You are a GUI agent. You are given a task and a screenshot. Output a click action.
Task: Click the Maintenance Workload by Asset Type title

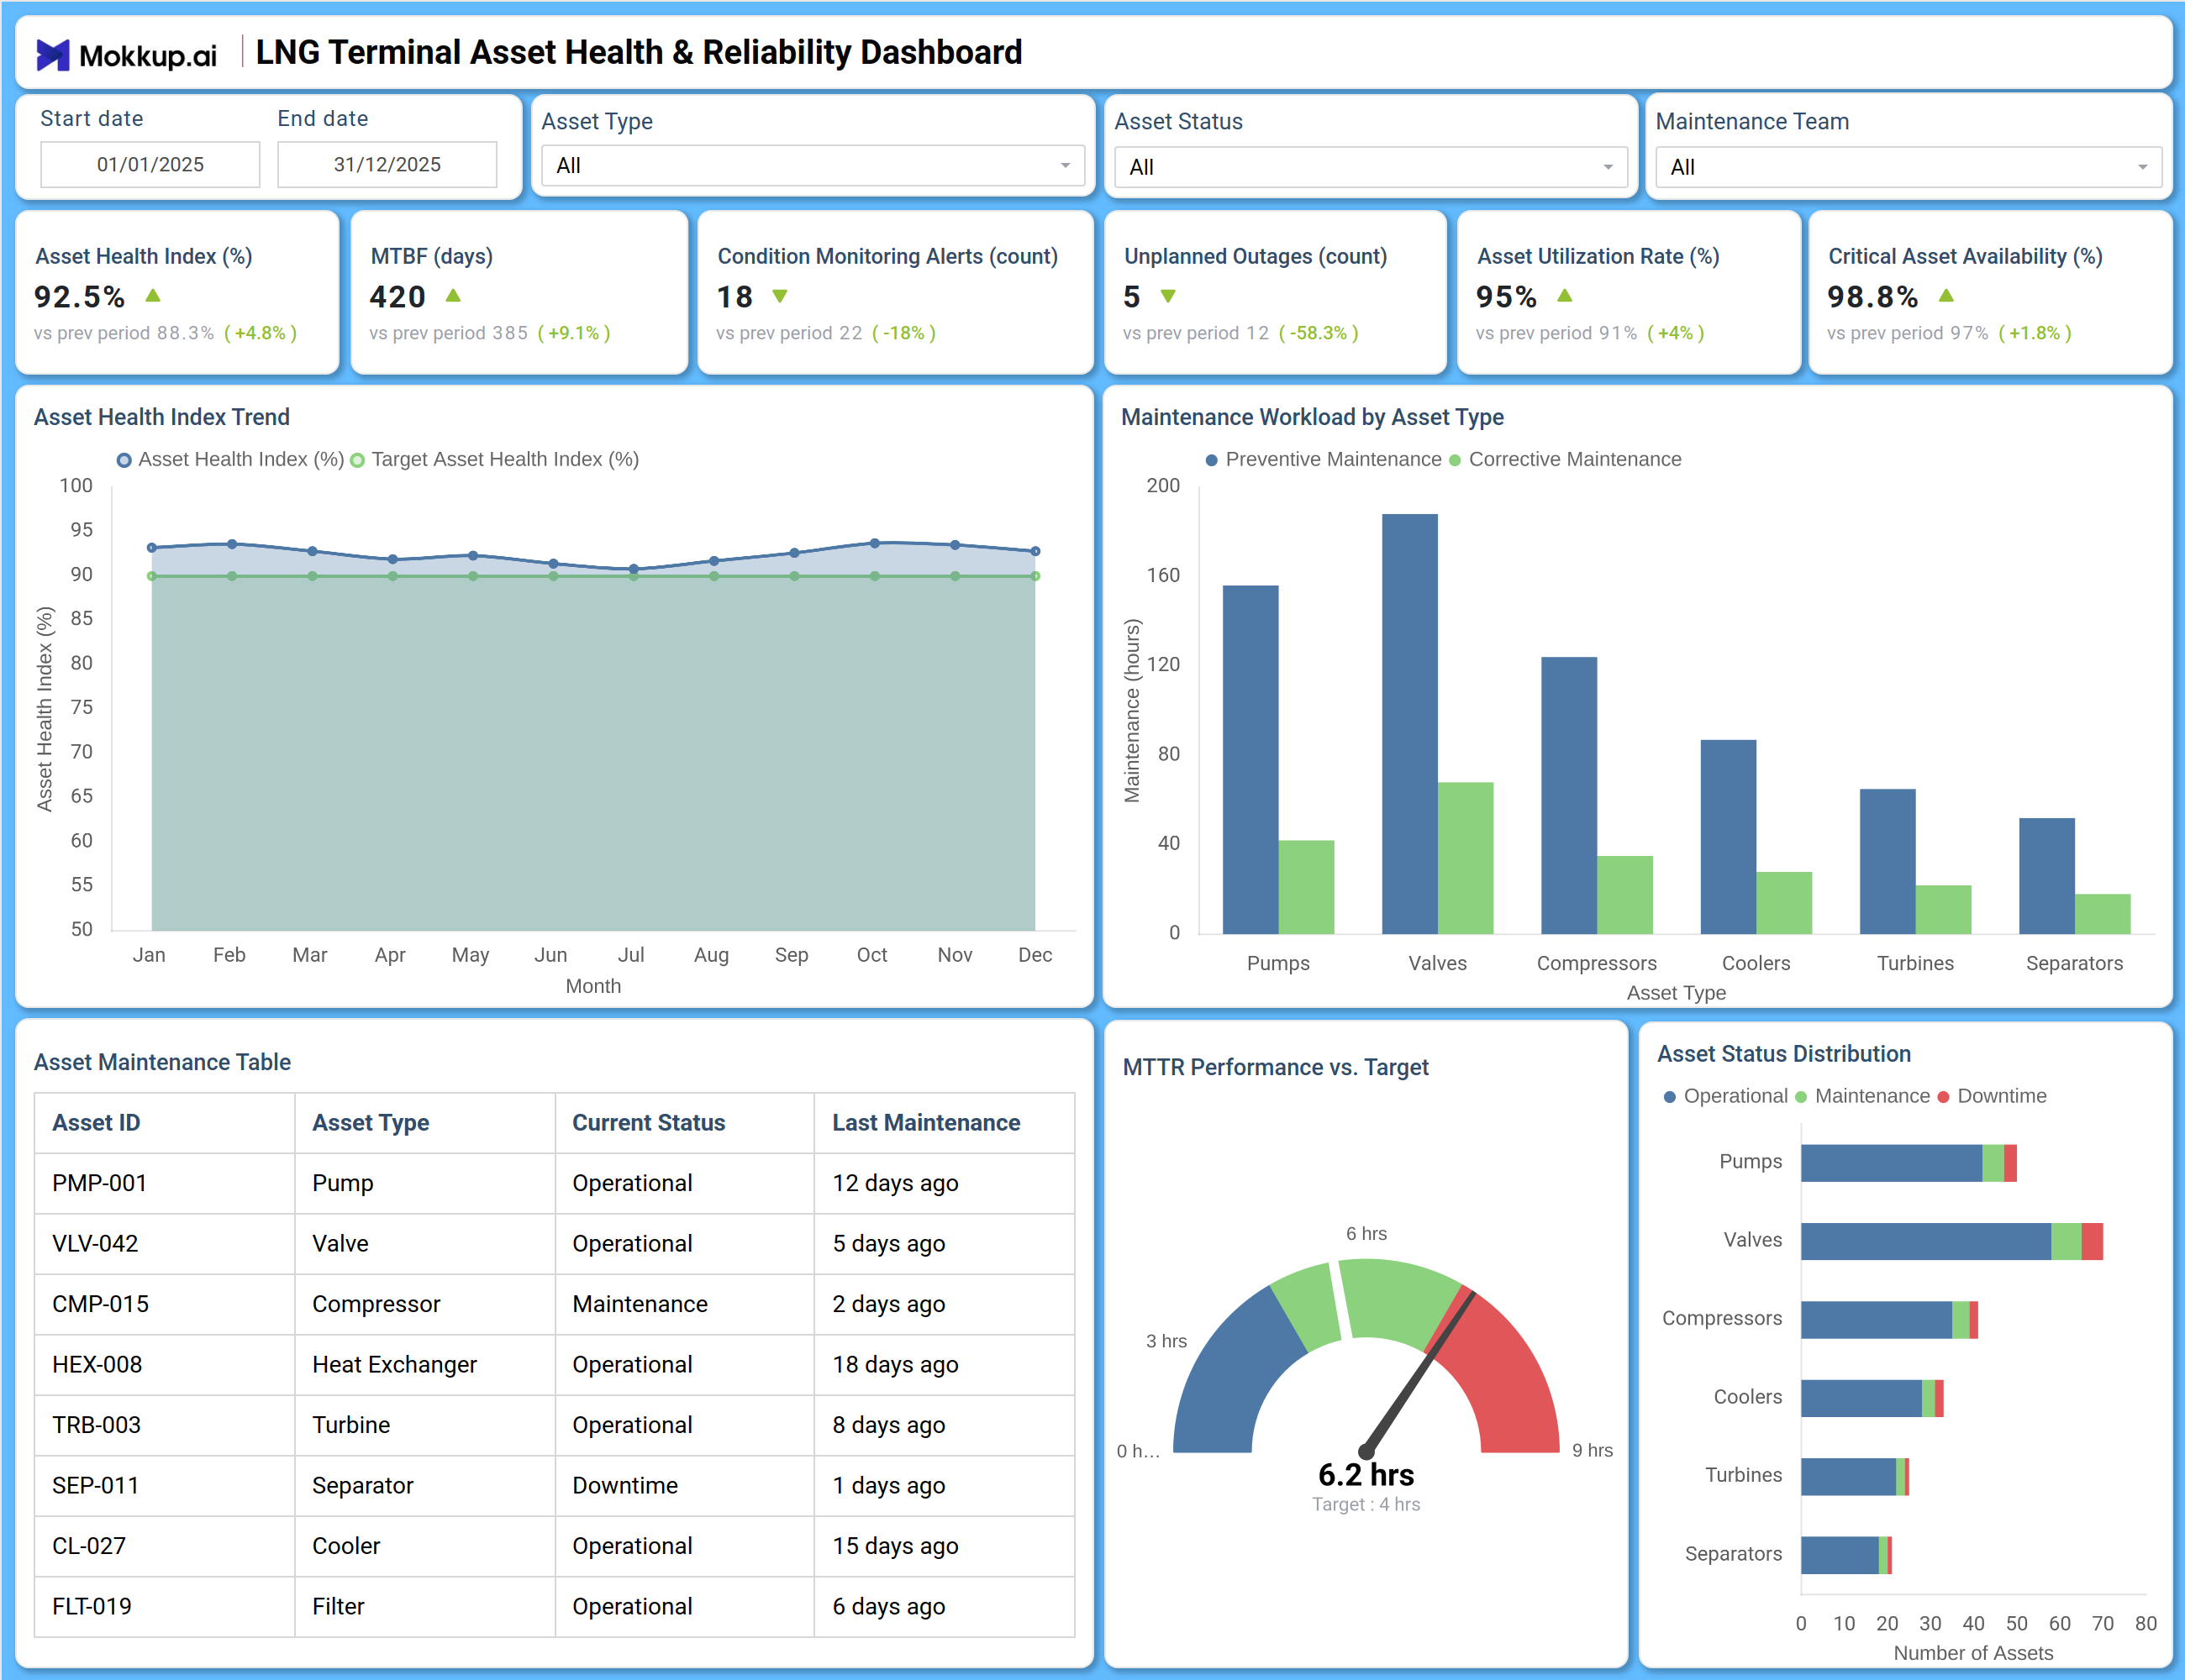click(1312, 417)
